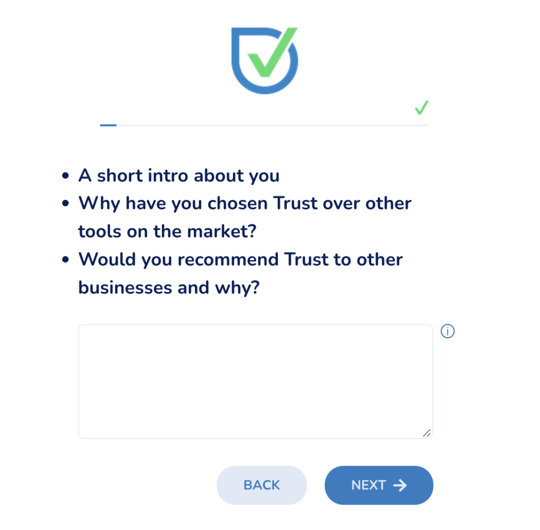This screenshot has height=530, width=540.
Task: Click the bullet dot before 'Would you recommend'
Action: coord(65,259)
